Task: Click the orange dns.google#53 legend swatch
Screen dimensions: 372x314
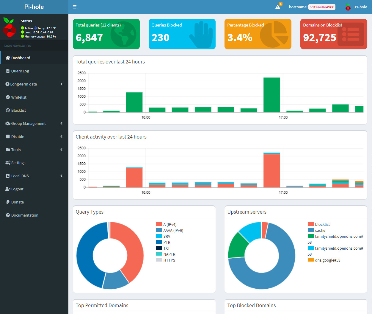Action: click(x=310, y=260)
